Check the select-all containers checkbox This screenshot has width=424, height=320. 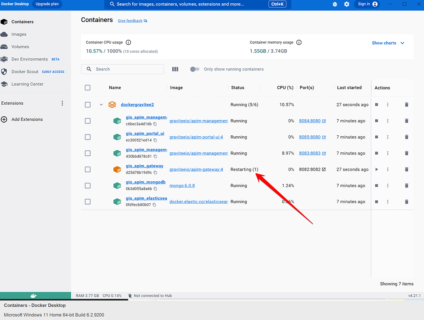pos(87,87)
